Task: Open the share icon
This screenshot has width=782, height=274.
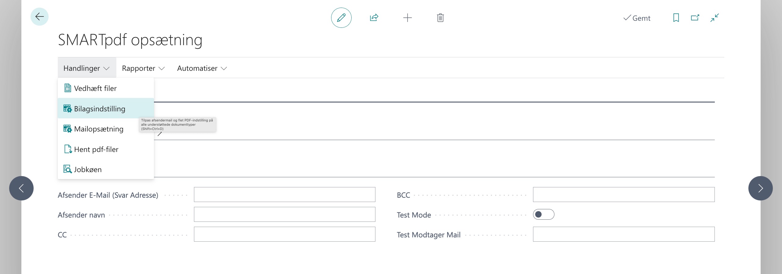Action: pyautogui.click(x=374, y=18)
